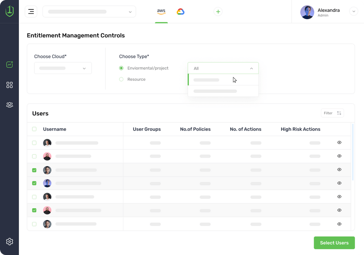364x255 pixels.
Task: Click the green plus add cloud icon
Action: (218, 12)
